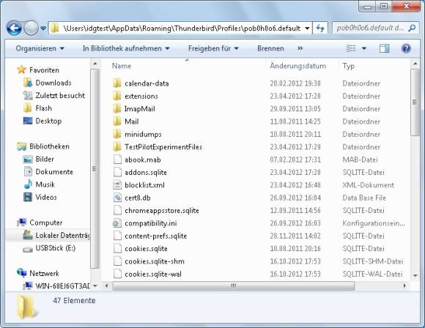
Task: Refresh the current folder view
Action: point(320,28)
